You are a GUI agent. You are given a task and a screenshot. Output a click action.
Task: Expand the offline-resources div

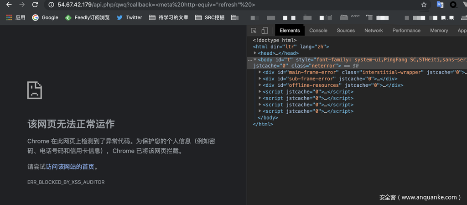[260, 85]
